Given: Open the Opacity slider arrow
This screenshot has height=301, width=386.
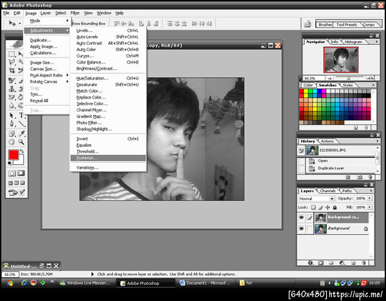Looking at the screenshot, I should [x=369, y=198].
